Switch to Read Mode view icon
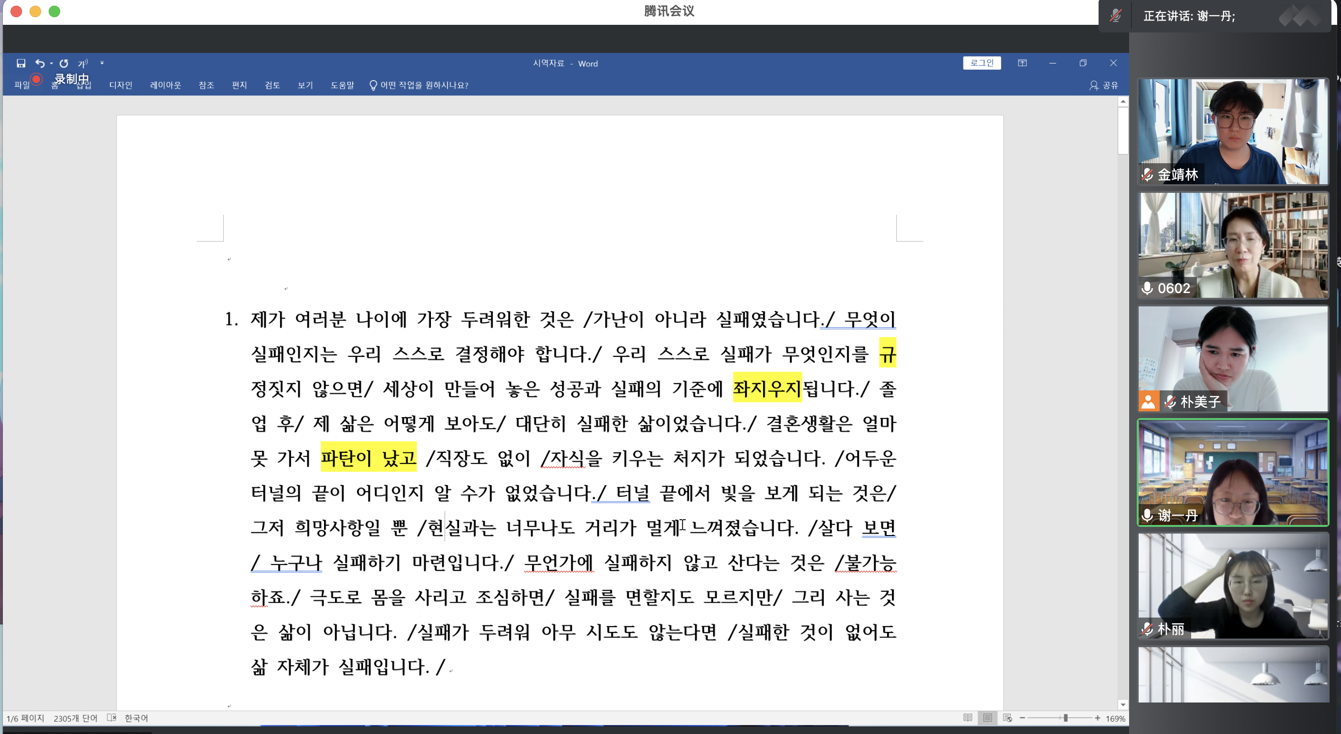1341x734 pixels. pyautogui.click(x=967, y=718)
